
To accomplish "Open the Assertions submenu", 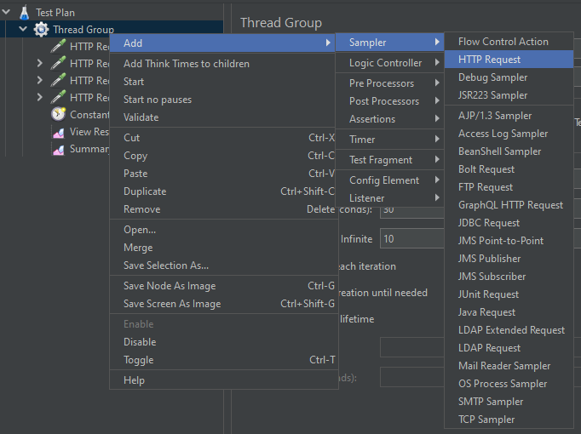I will tap(390, 119).
